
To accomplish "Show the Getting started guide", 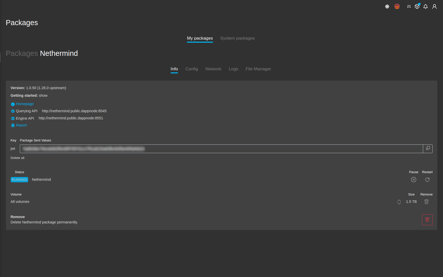I will coord(43,96).
